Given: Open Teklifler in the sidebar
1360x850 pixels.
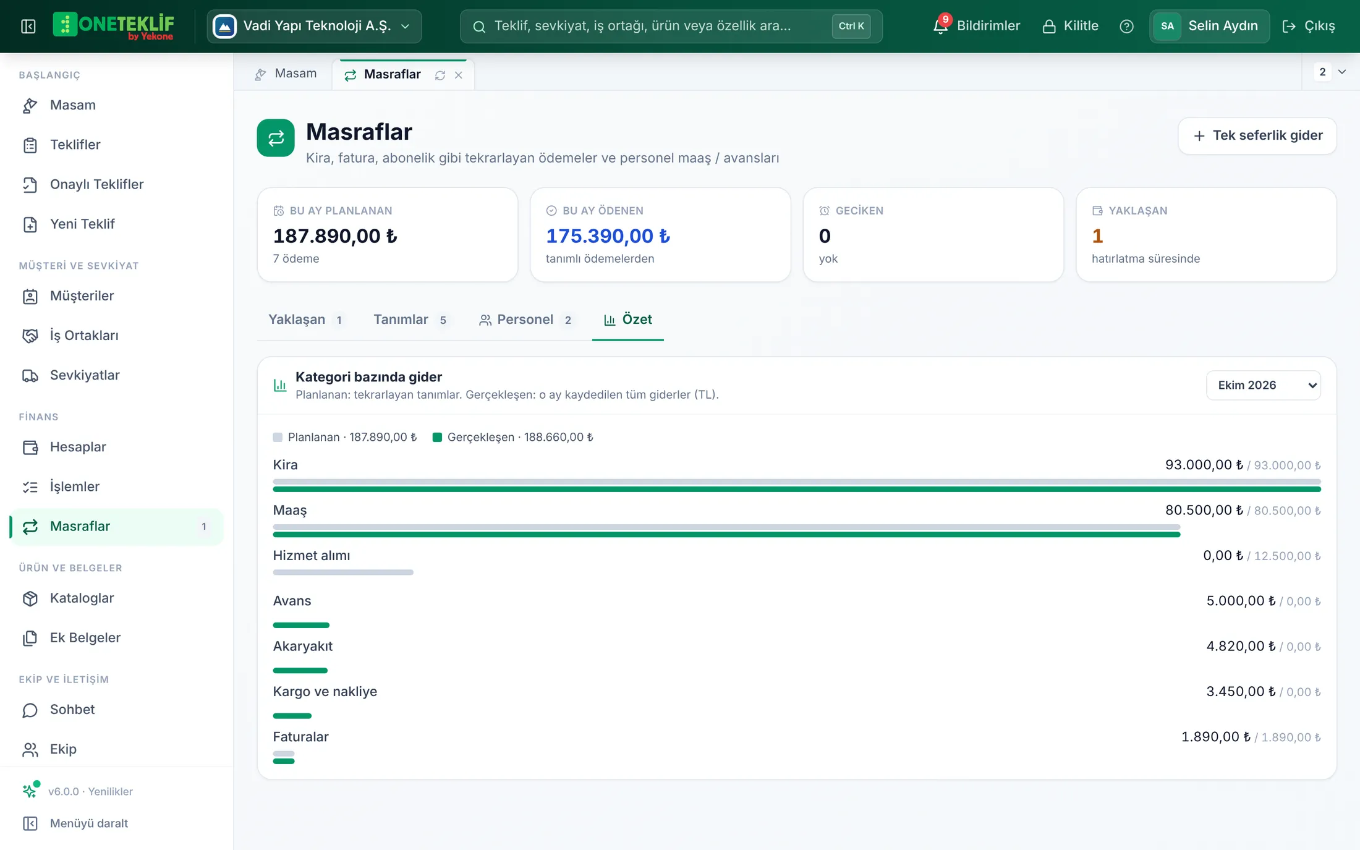Looking at the screenshot, I should click(116, 145).
